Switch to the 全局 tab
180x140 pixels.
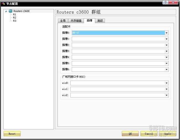[x=63, y=21]
